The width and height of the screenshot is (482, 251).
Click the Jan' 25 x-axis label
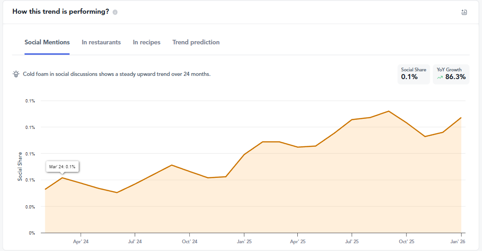(244, 241)
